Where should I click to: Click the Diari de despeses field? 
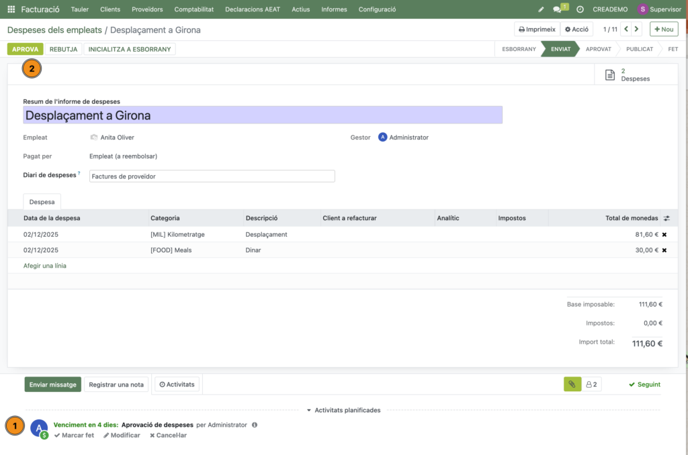pos(212,176)
